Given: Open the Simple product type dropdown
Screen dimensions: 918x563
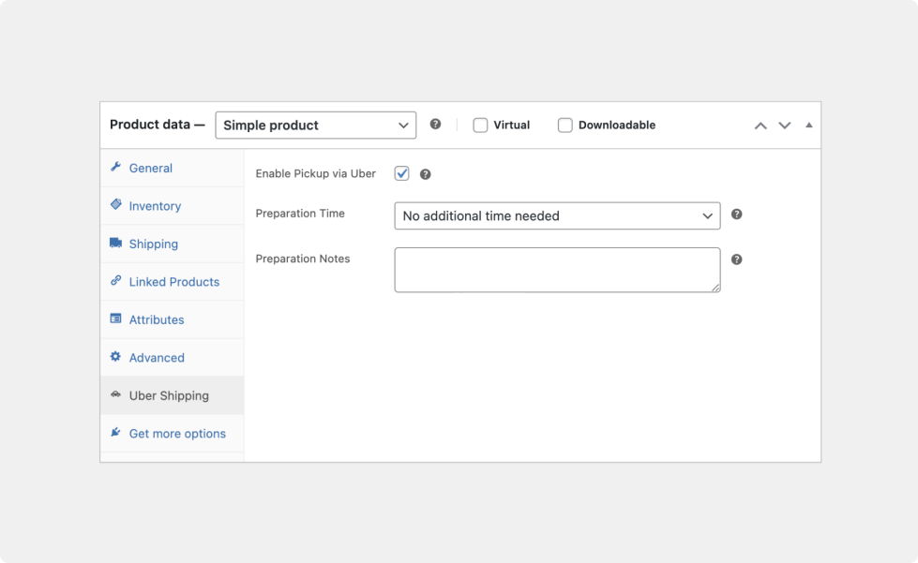Looking at the screenshot, I should tap(315, 126).
